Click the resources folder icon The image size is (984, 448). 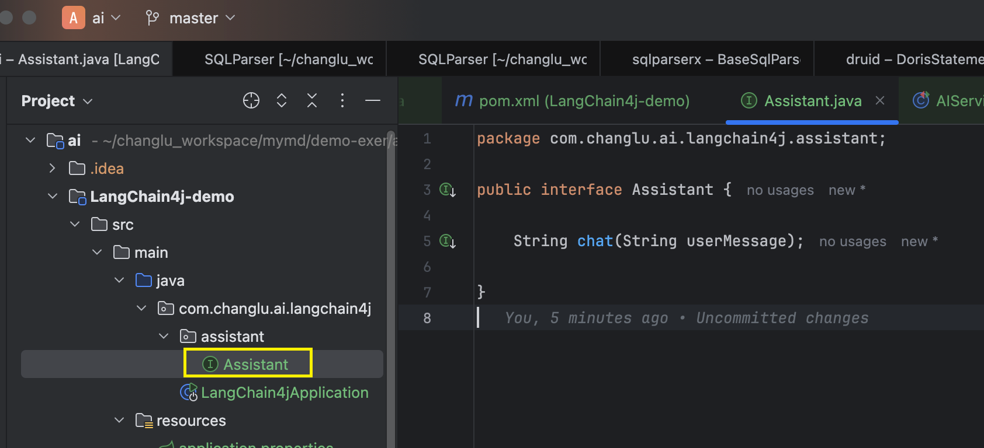pos(144,421)
